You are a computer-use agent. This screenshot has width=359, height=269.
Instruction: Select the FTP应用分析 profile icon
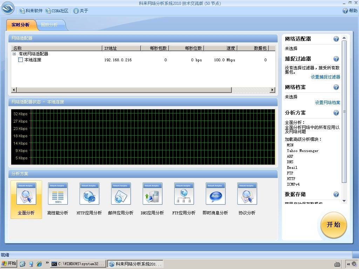pyautogui.click(x=184, y=199)
